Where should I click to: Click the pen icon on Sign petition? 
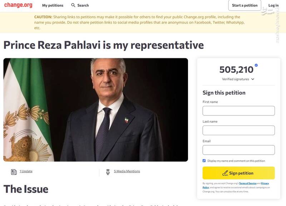[x=225, y=173]
